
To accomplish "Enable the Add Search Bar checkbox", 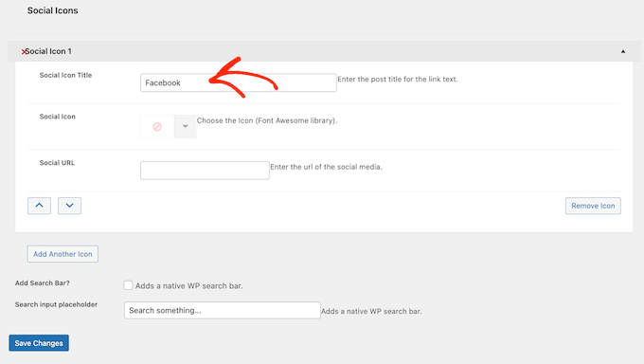I will pos(128,285).
